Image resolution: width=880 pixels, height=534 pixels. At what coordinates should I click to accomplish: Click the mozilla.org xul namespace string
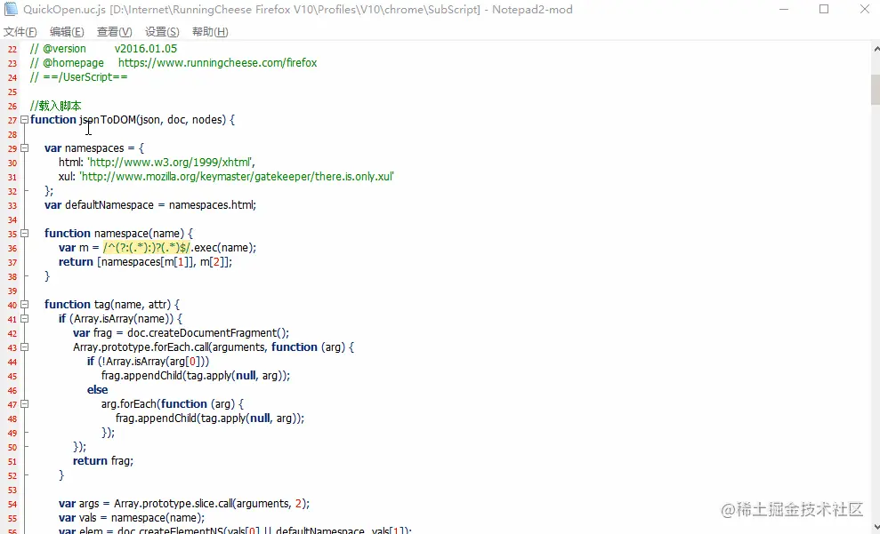click(237, 177)
